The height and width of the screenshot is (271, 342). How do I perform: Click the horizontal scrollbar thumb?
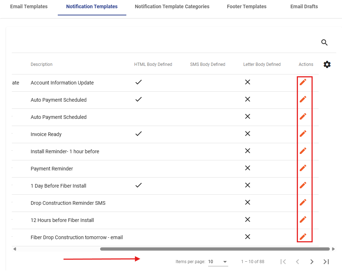[215, 249]
